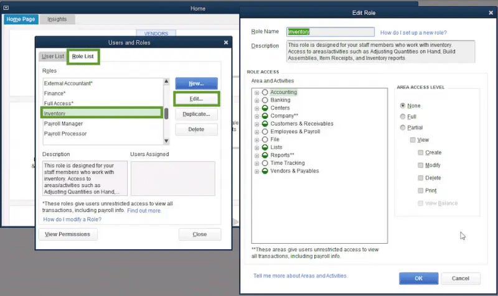This screenshot has height=296, width=498.
Task: Click the File access status circle icon
Action: point(265,139)
